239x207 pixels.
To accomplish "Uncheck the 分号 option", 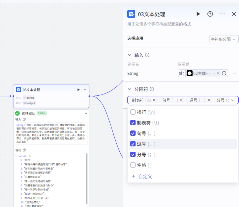I will [133, 154].
